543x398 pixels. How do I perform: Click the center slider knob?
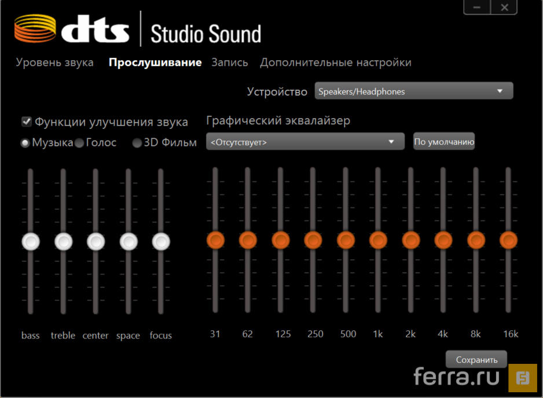96,241
